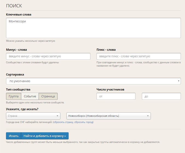Image resolution: width=185 pixels, height=153 pixels.
Task: Focus the Плюс - слова input field
Action: pos(139,56)
